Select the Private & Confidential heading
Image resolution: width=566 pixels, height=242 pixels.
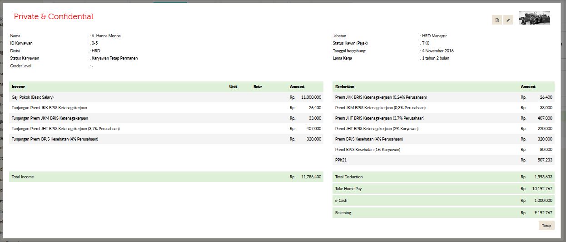54,16
